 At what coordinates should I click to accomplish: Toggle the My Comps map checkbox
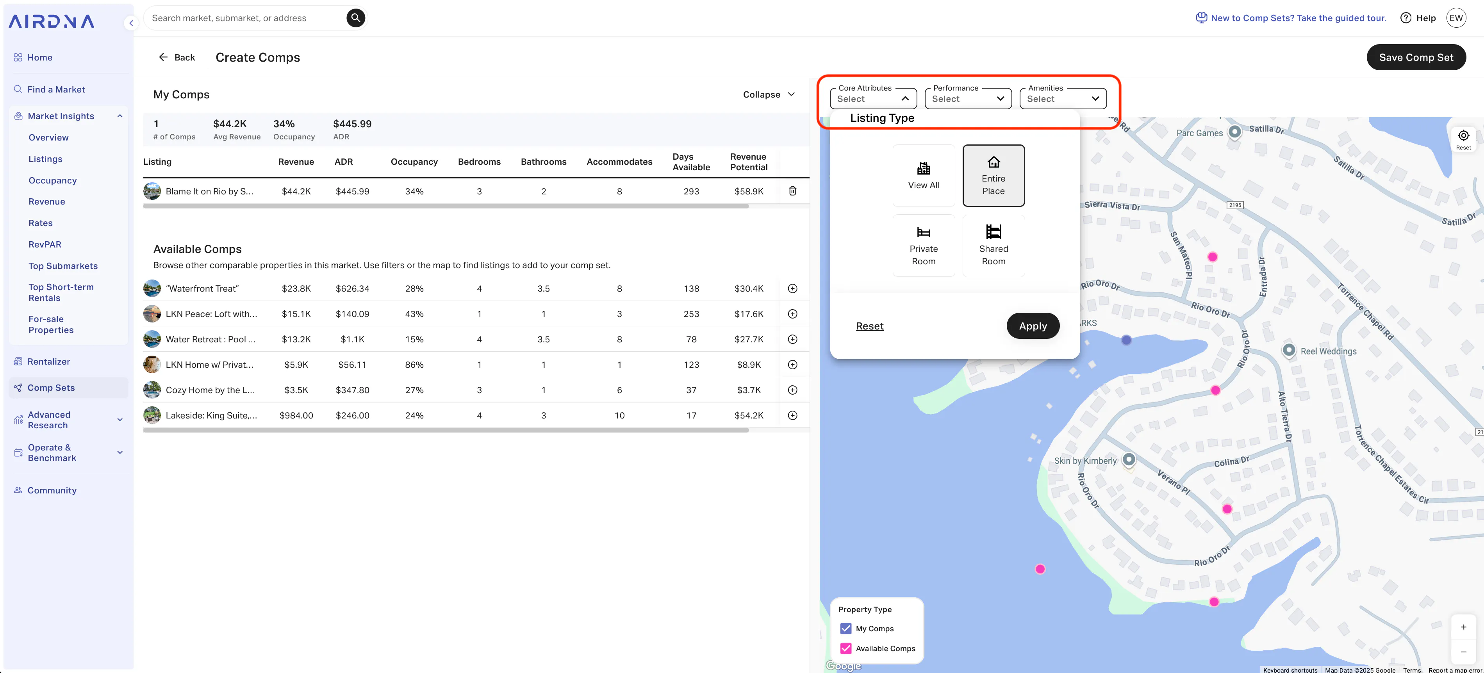click(846, 628)
